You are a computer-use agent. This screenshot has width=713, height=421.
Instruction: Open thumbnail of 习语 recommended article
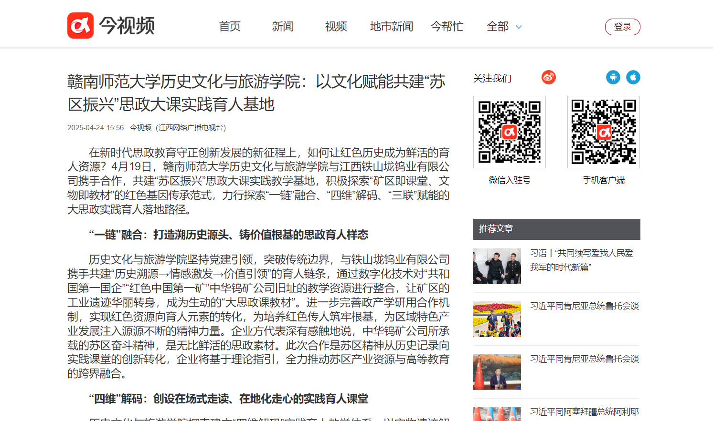tap(497, 266)
